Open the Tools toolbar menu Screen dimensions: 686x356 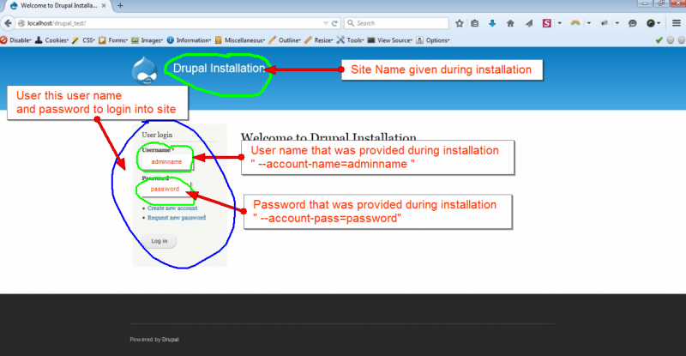[x=351, y=40]
